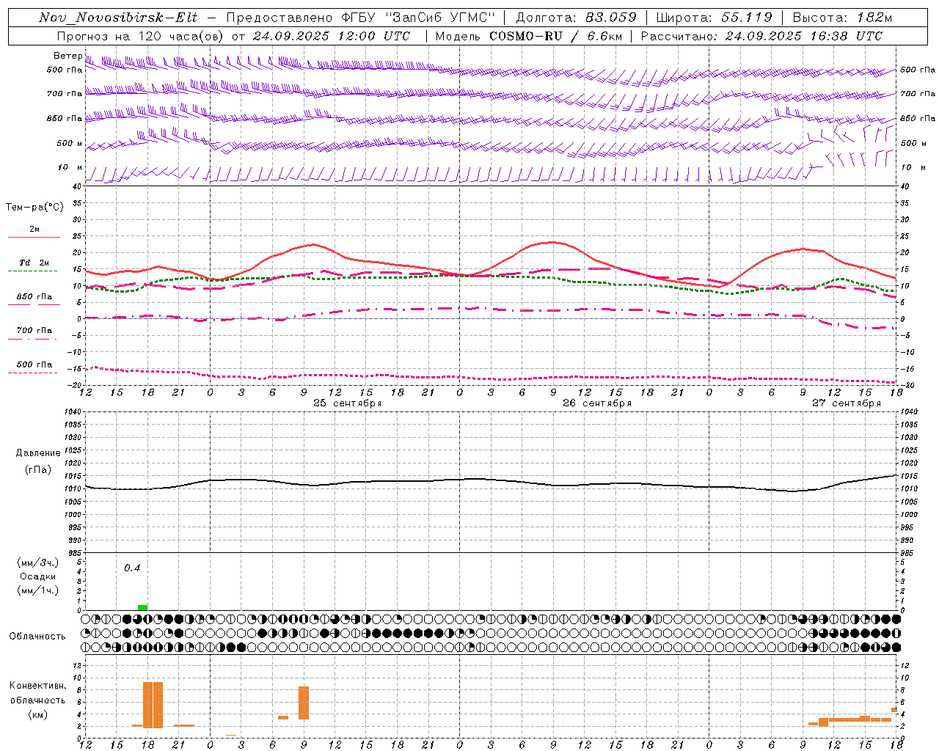Click the '(мм/1ч.)' precipitation unit label
Viewport: 939px width, 751px height.
point(38,591)
